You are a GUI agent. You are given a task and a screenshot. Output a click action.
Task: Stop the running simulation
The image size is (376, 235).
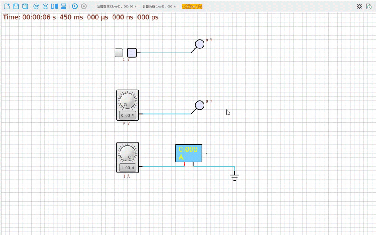84,6
